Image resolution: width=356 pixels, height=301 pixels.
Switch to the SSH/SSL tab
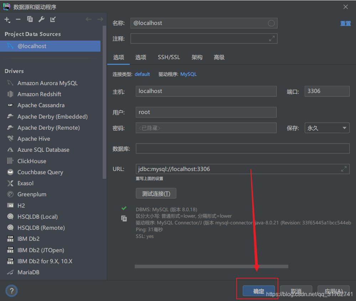click(169, 57)
